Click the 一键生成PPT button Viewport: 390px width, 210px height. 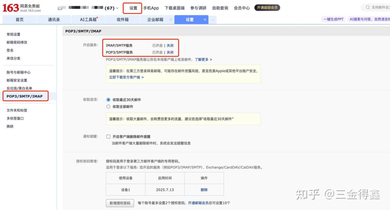coord(333,19)
